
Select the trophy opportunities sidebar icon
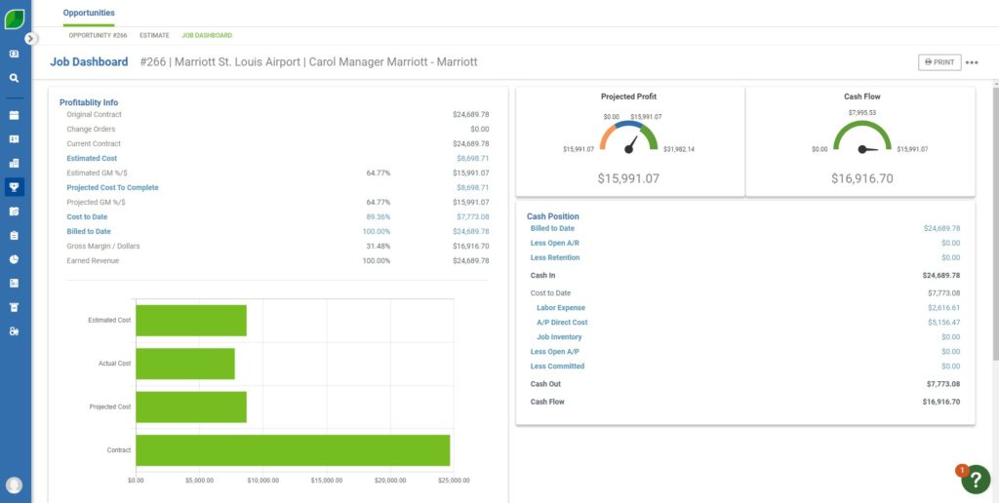15,187
